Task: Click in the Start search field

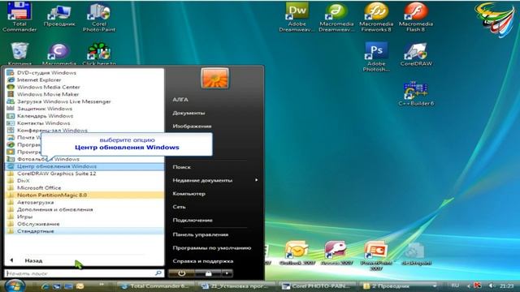Action: point(80,273)
